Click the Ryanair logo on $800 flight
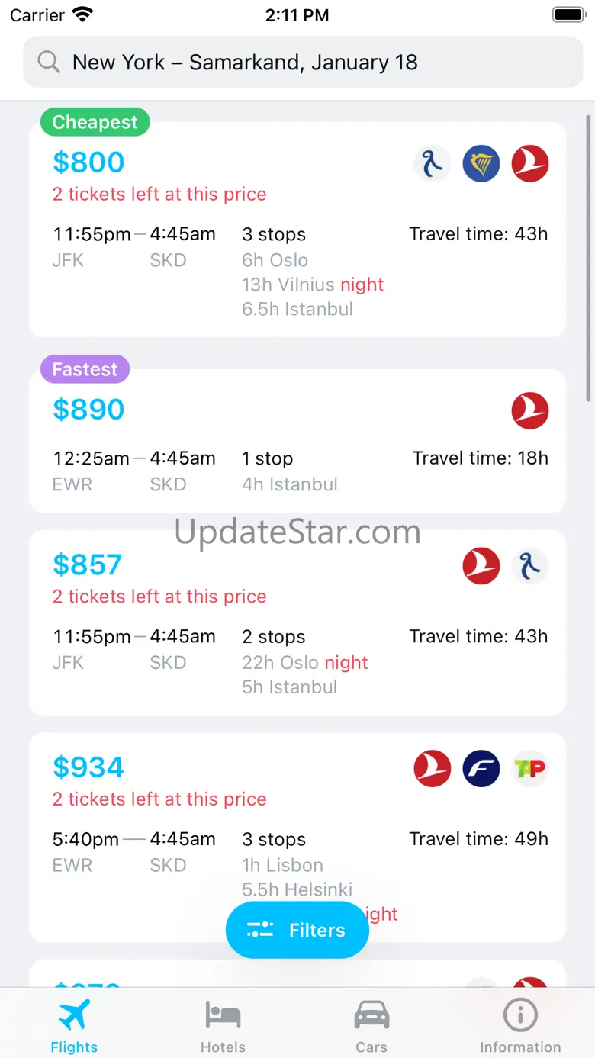The height and width of the screenshot is (1058, 595). tap(481, 163)
